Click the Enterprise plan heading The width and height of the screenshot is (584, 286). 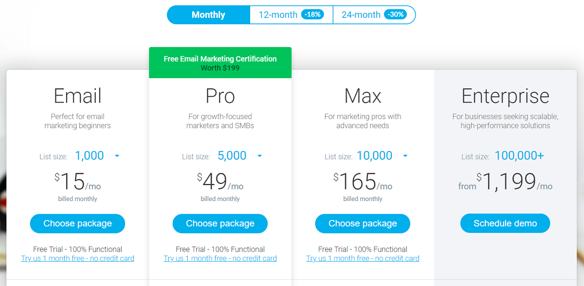point(505,96)
